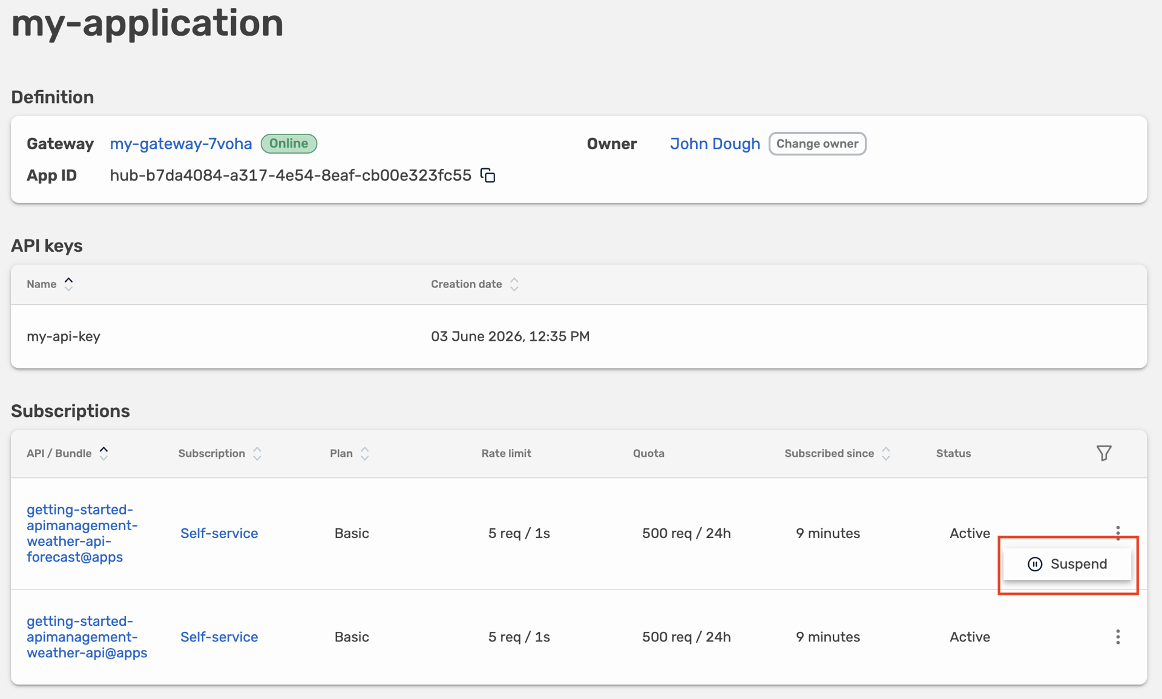Click the Online gateway status badge
The image size is (1162, 699).
click(289, 143)
